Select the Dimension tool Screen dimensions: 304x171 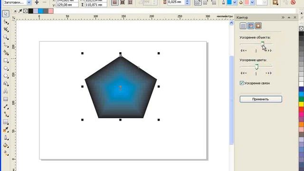click(x=6, y=106)
